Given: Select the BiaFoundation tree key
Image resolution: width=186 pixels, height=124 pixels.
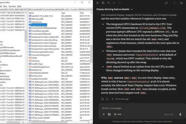Looking at the screenshot, I should 6,70.
